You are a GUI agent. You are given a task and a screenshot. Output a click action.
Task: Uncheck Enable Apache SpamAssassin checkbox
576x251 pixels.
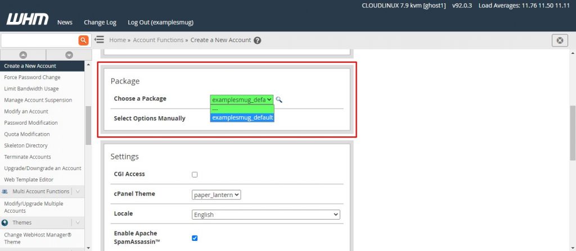click(x=195, y=238)
